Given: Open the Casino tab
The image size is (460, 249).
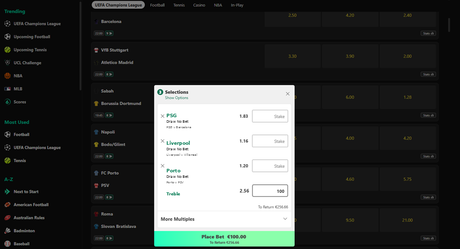Looking at the screenshot, I should pos(199,5).
